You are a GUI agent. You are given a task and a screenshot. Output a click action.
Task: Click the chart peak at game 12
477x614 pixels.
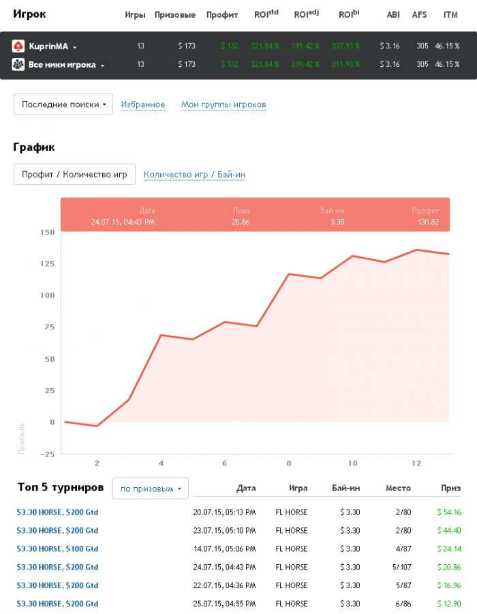coord(417,250)
